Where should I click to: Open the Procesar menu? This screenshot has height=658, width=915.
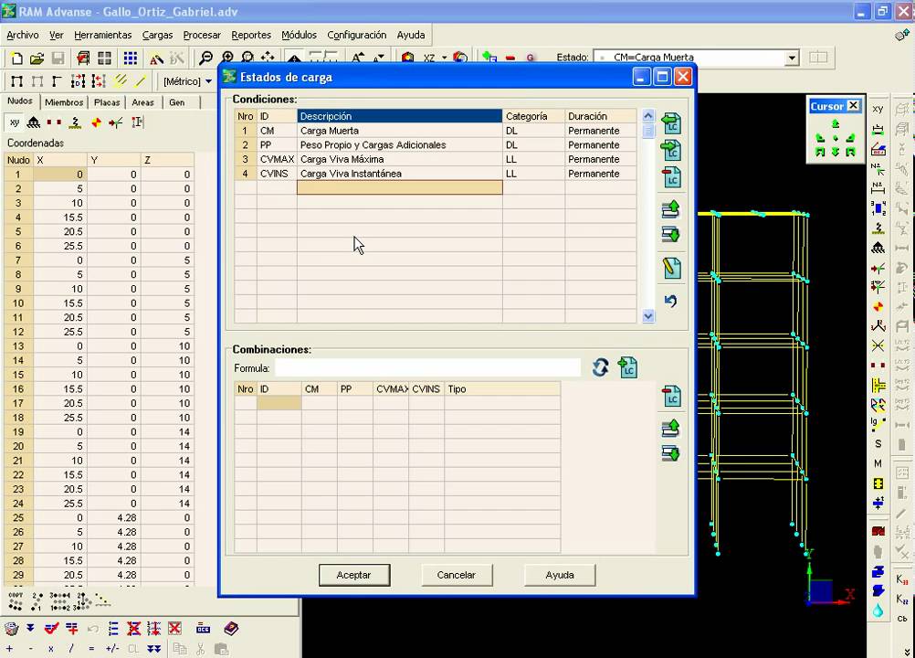point(202,35)
